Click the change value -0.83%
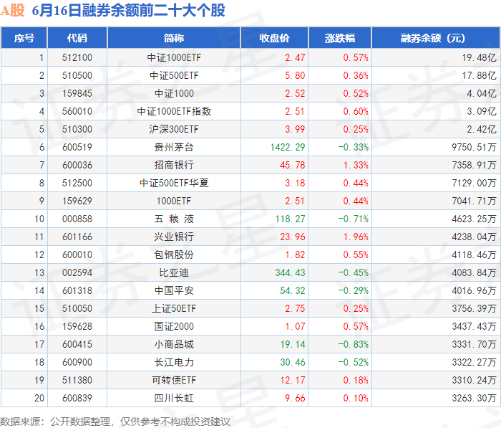 coord(354,344)
